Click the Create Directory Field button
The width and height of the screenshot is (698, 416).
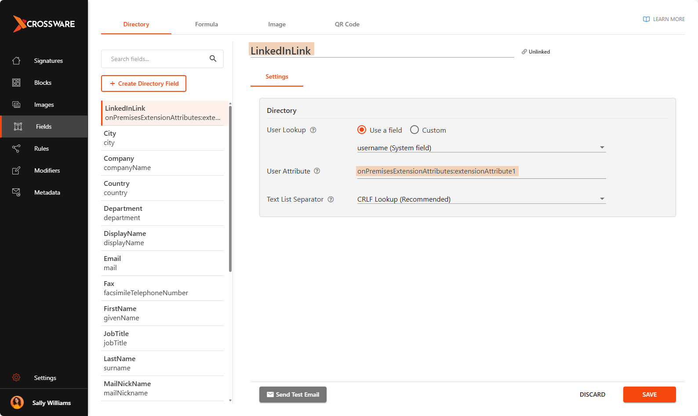[x=144, y=83]
